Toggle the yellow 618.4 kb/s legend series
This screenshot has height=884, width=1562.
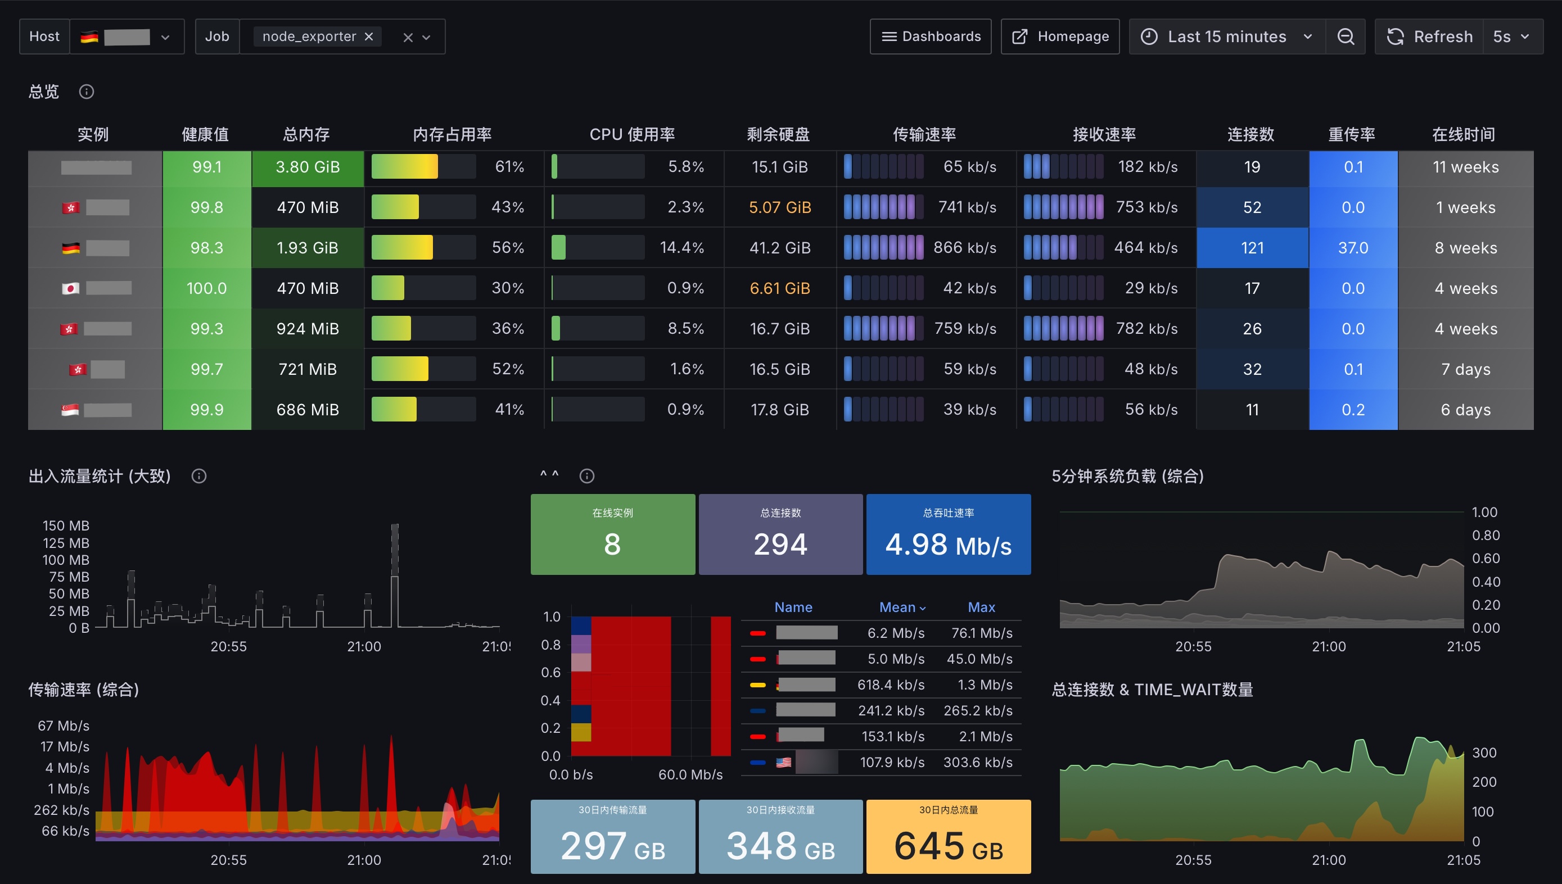pos(757,685)
